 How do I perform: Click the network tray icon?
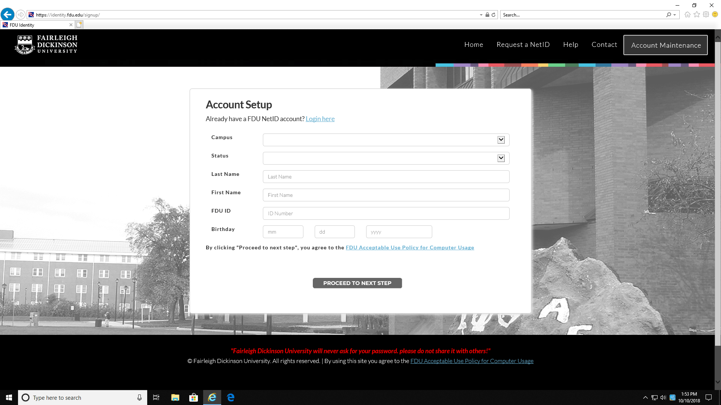(x=654, y=397)
